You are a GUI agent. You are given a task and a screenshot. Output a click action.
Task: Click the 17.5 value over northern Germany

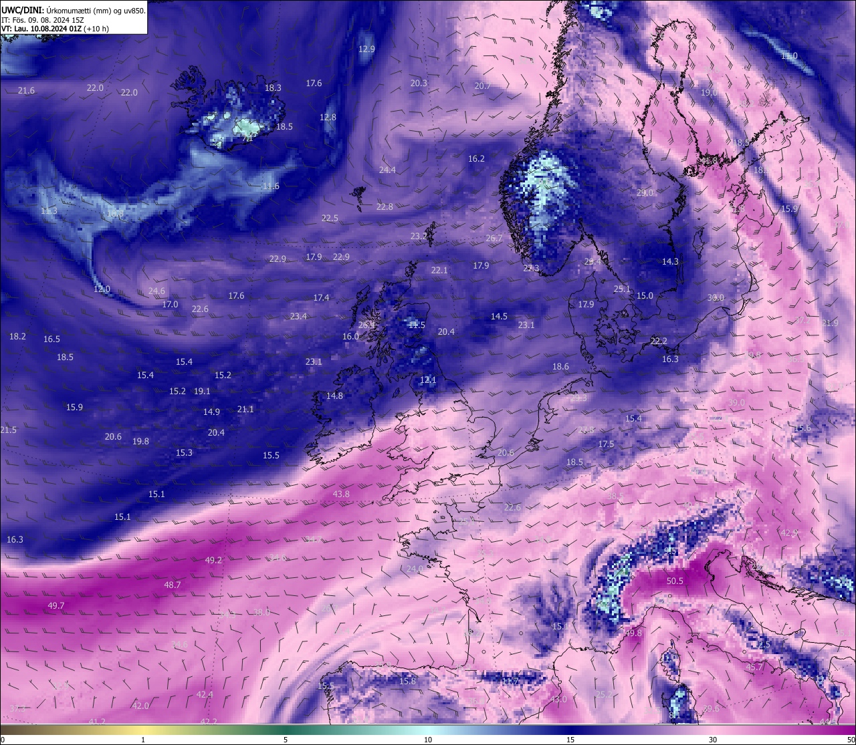606,444
